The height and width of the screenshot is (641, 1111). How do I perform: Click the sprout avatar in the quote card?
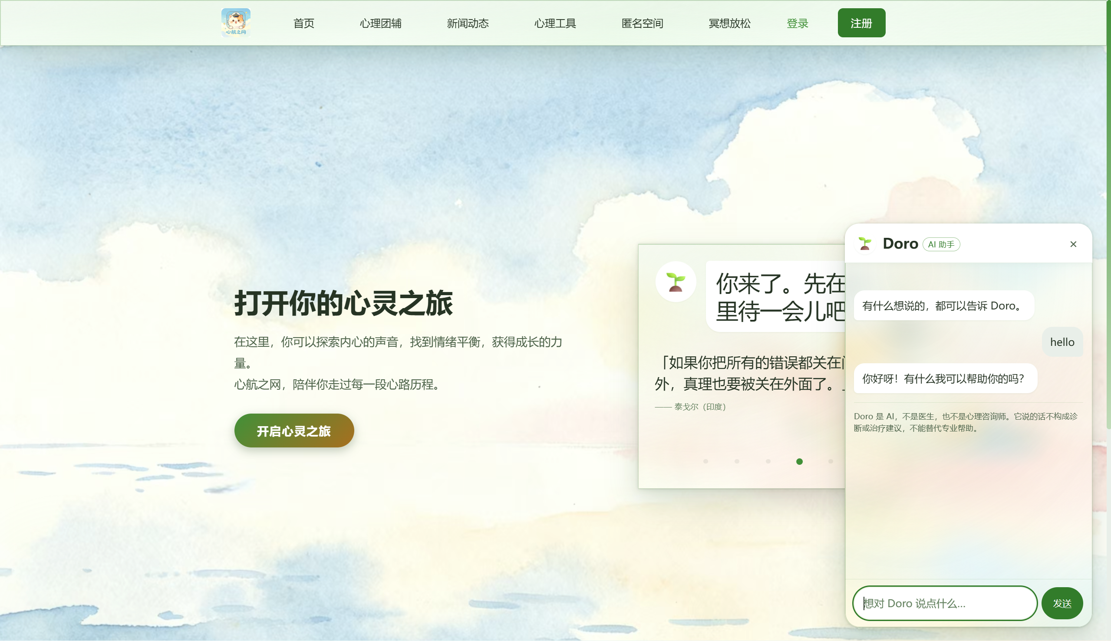676,281
